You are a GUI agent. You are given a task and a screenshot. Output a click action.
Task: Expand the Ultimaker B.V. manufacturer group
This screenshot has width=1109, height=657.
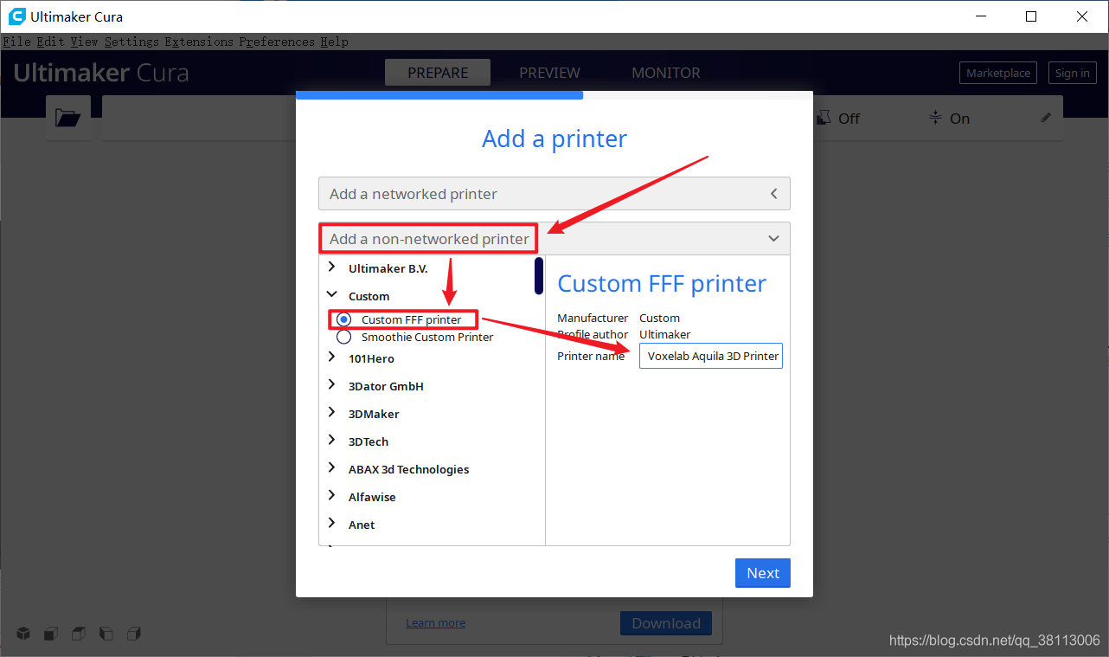point(331,268)
